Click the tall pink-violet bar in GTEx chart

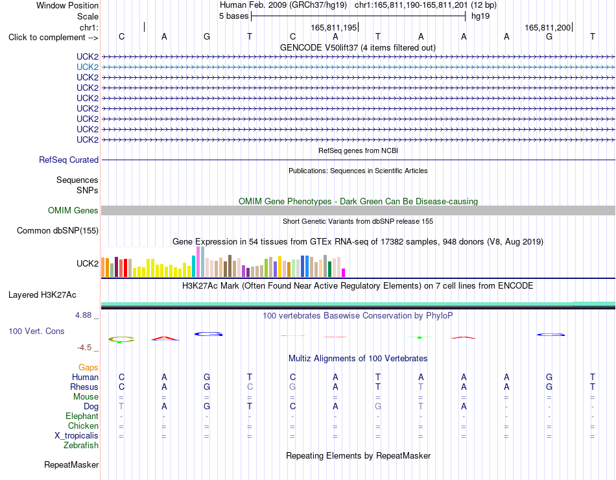point(198,262)
